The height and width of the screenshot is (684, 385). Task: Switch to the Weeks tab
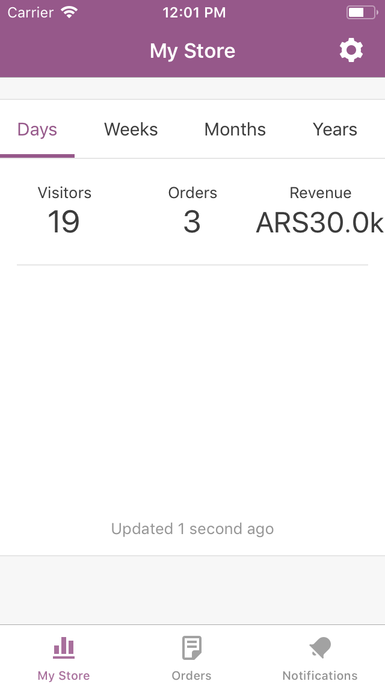[x=131, y=129]
